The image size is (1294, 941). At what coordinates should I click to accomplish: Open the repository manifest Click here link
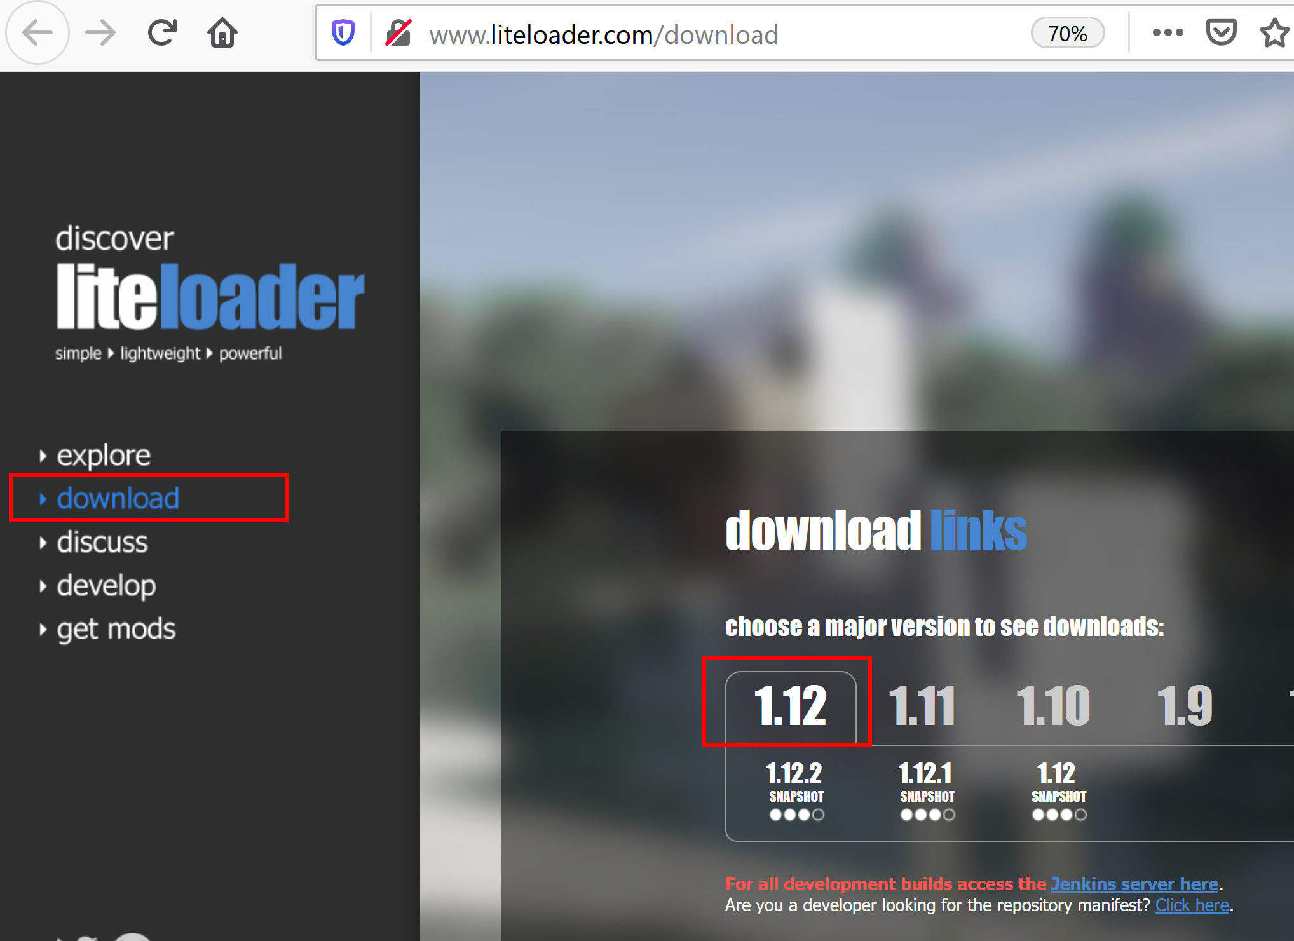click(1192, 905)
